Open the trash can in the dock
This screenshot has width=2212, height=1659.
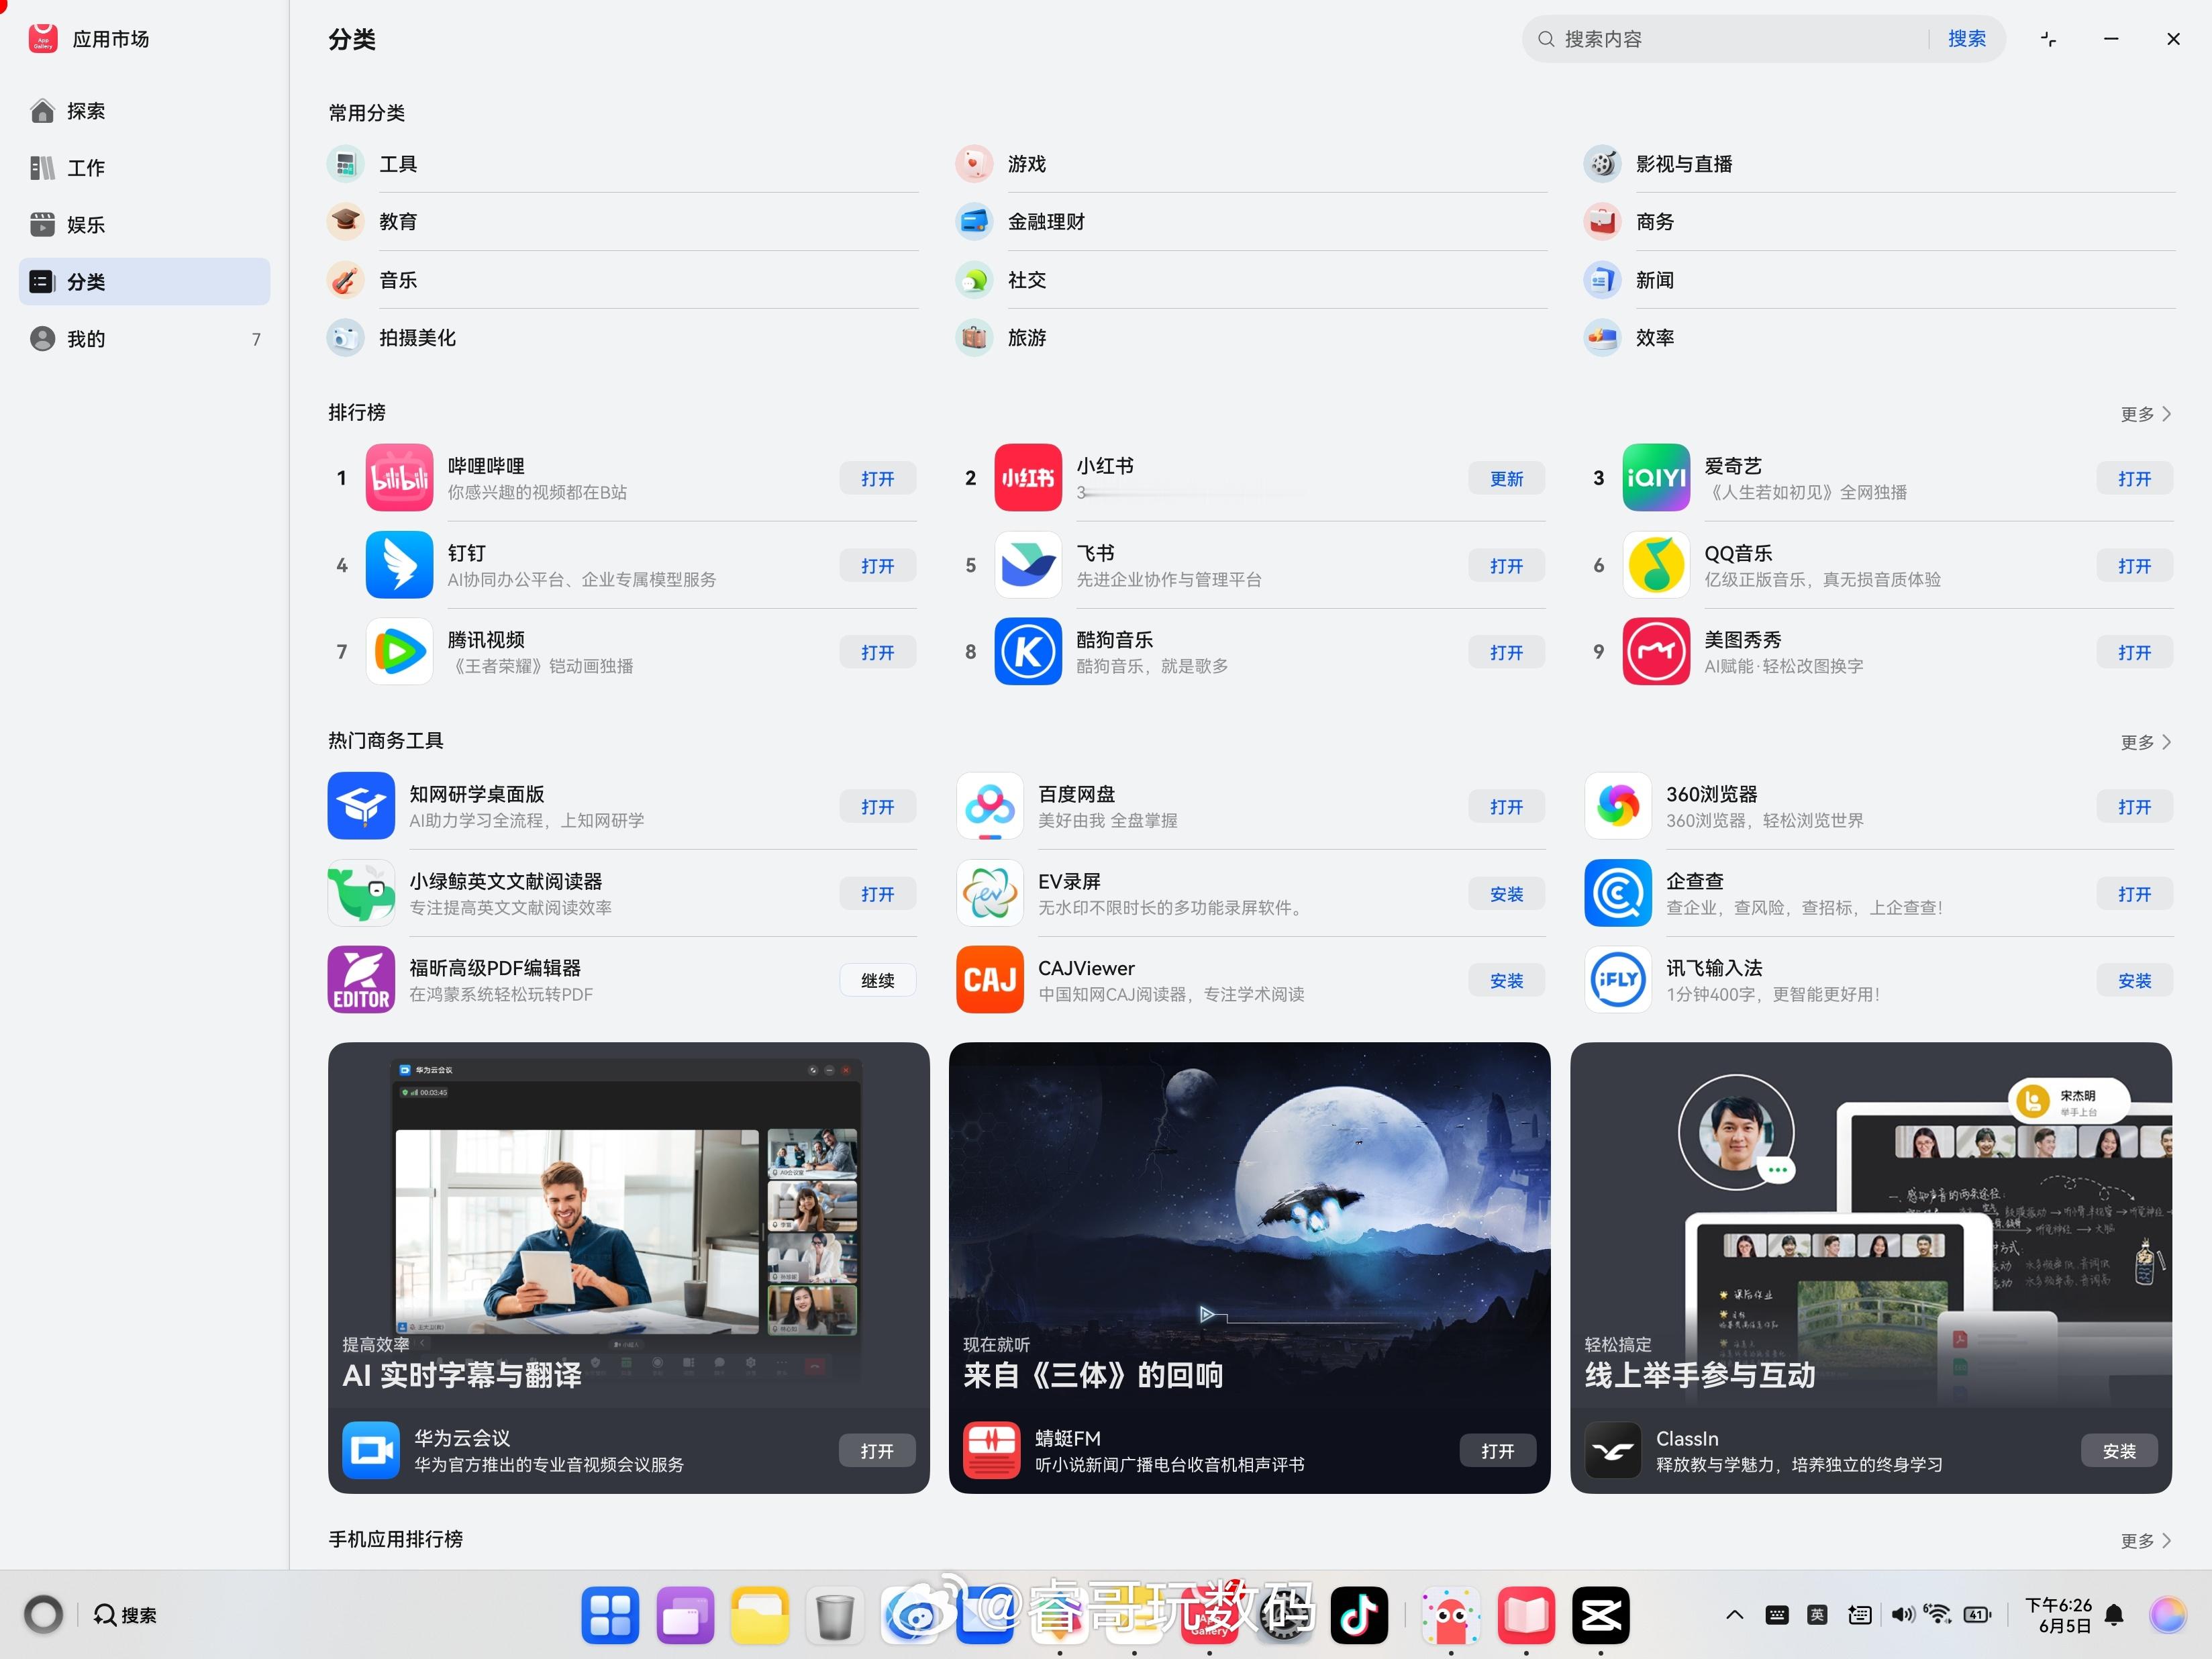[x=834, y=1616]
